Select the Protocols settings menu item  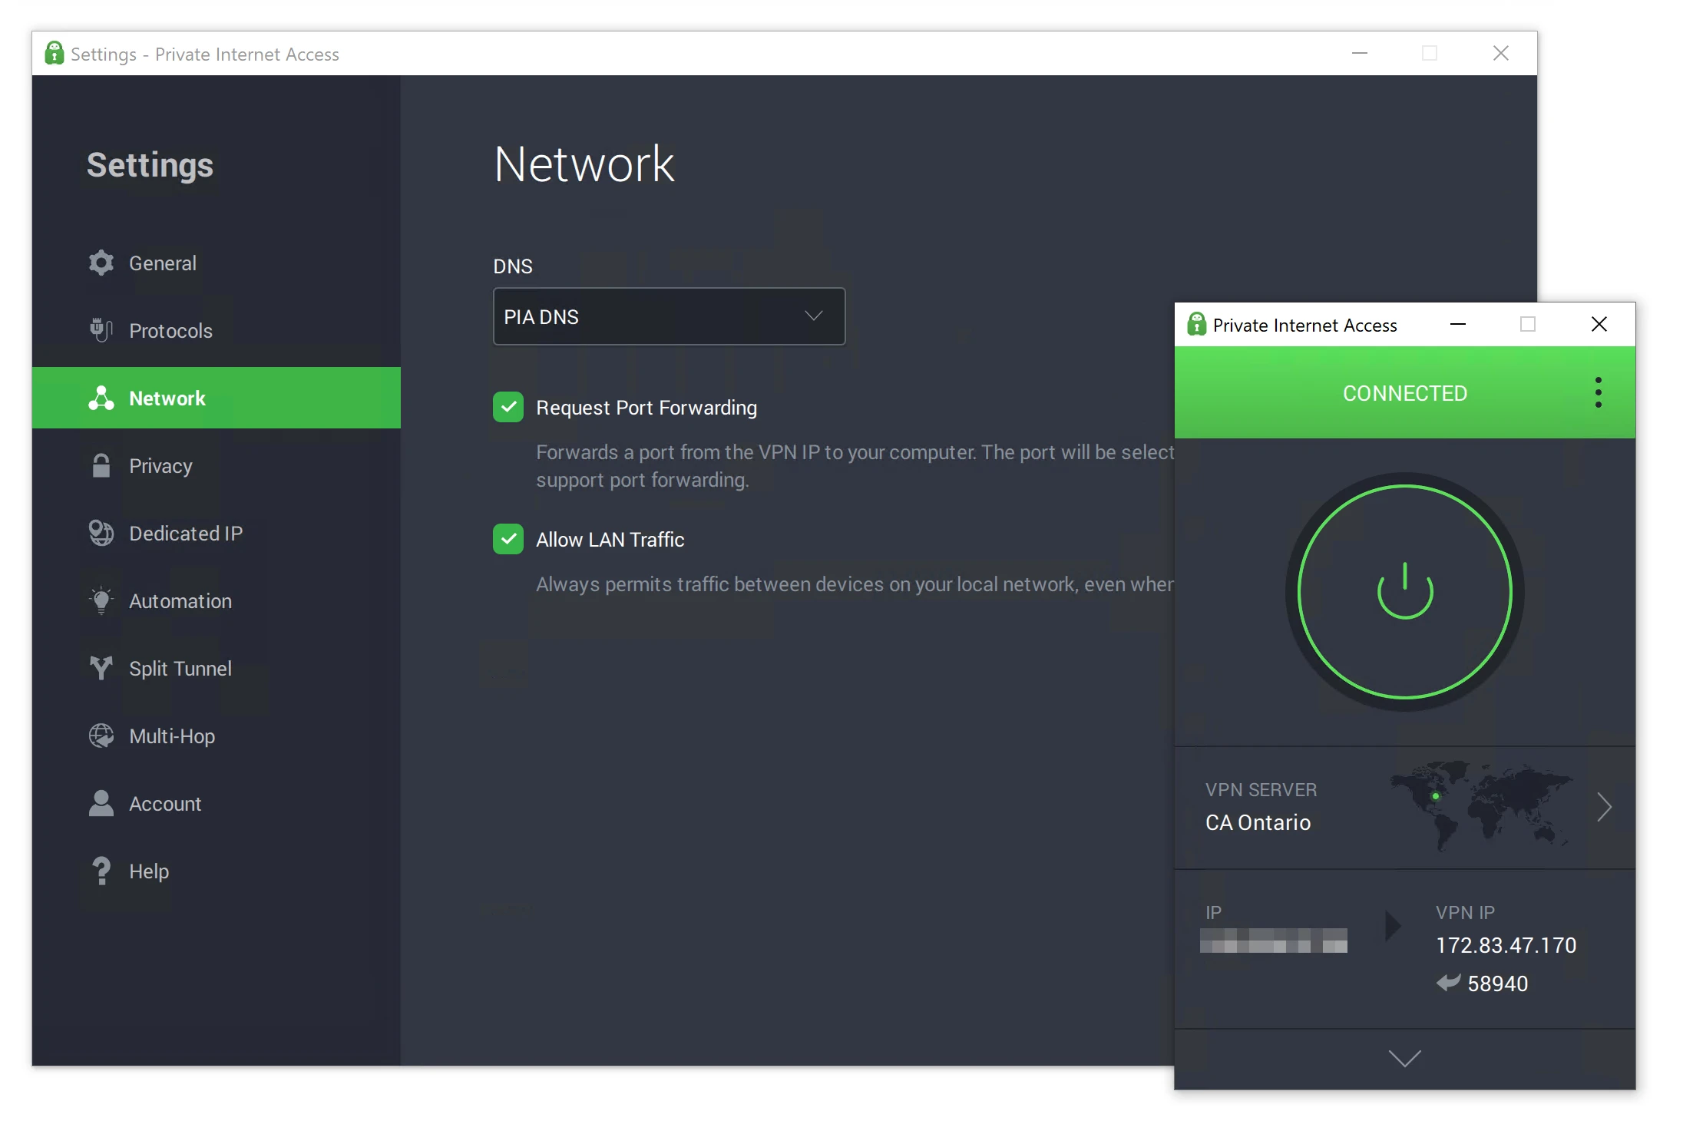[x=170, y=330]
